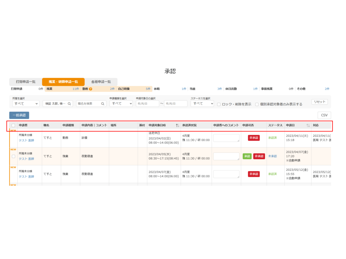
Task: Check 個別承認対象者のみ表示する option
Action: (x=257, y=104)
